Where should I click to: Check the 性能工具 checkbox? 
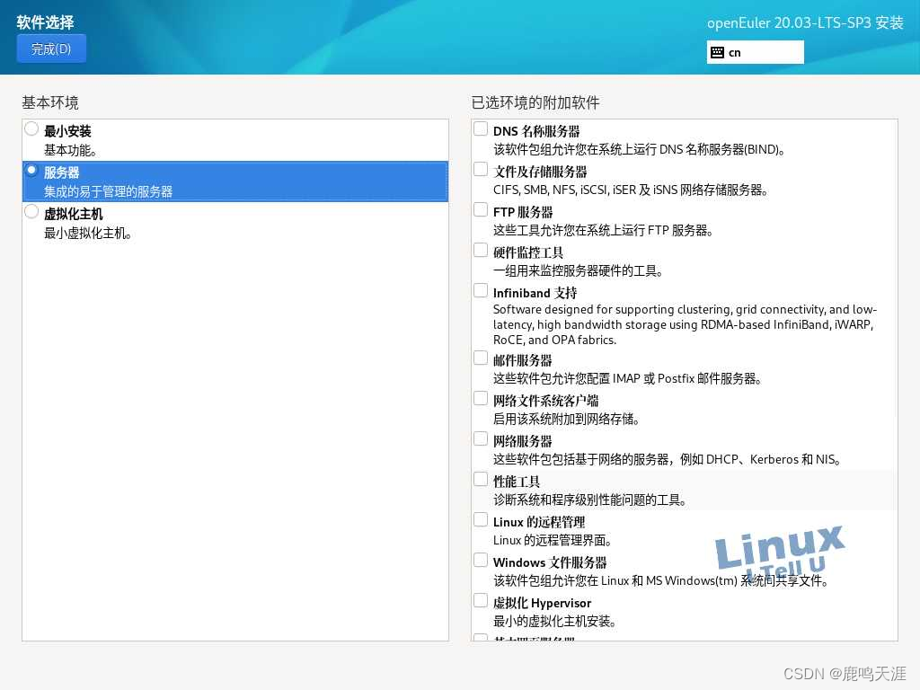481,480
